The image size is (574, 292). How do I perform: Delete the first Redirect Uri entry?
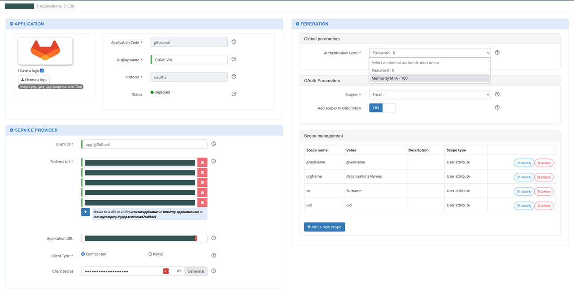pos(202,163)
